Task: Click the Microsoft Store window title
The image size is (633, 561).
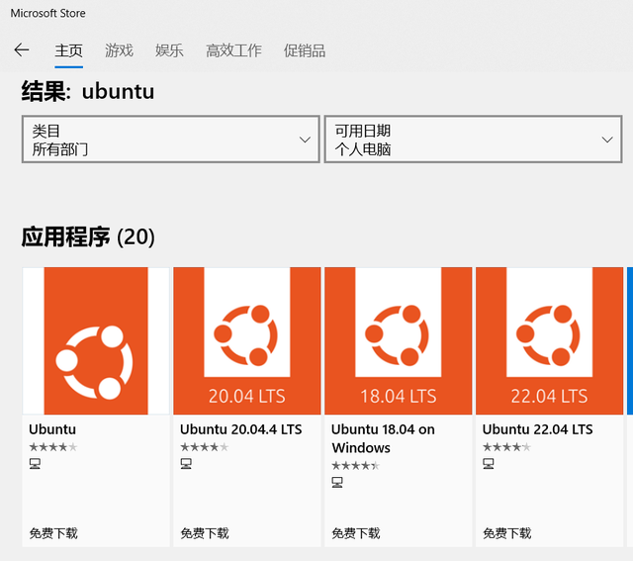Action: tap(48, 13)
